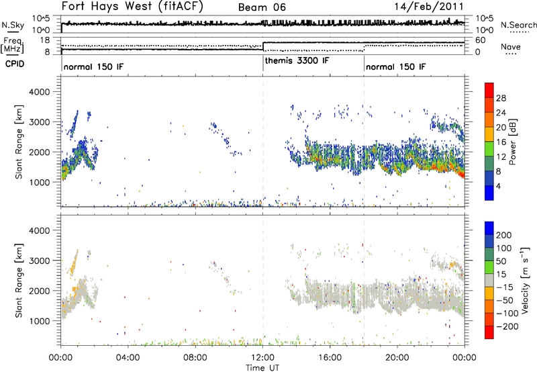Click the 'themis 3300 IF' label
Screen dimensions: 537x372
(297, 60)
